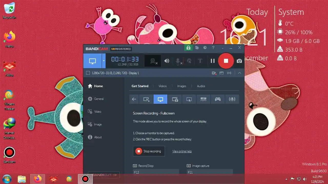
Task: Click the back arrow mode button
Action: pyautogui.click(x=134, y=99)
